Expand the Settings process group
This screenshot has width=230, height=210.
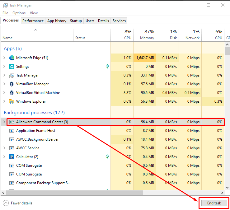tap(4, 67)
